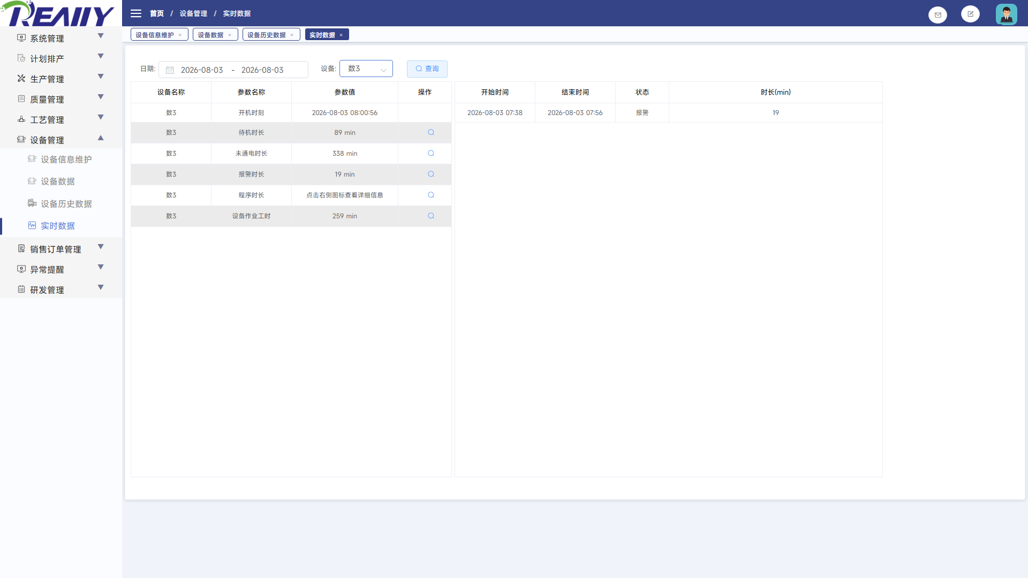
Task: Click the 研发管理 icon
Action: pos(21,289)
